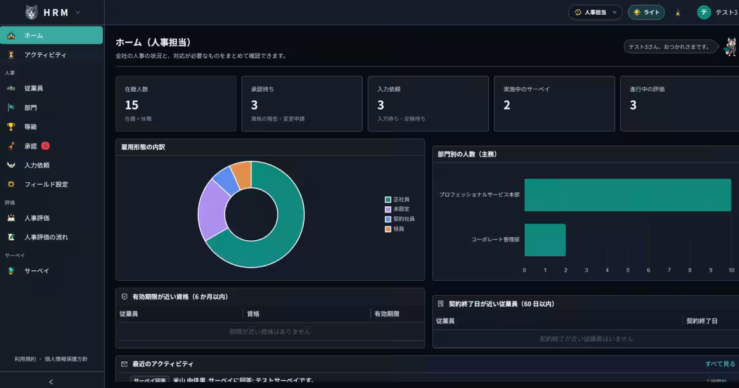This screenshot has height=388, width=739.
Task: Open the 利用規約 link
Action: [25, 359]
